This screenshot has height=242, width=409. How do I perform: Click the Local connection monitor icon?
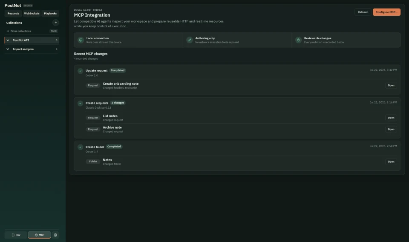81,40
